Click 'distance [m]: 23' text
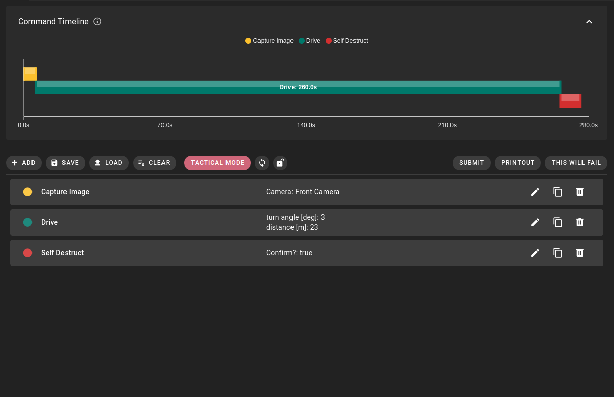 (292, 227)
